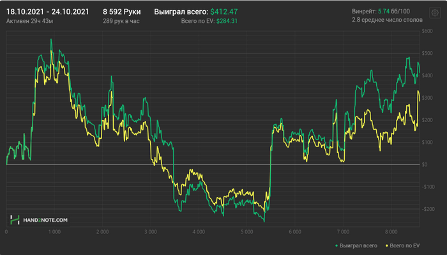Click the date range 18.10.2021 - 24.10.2021

tap(48, 12)
